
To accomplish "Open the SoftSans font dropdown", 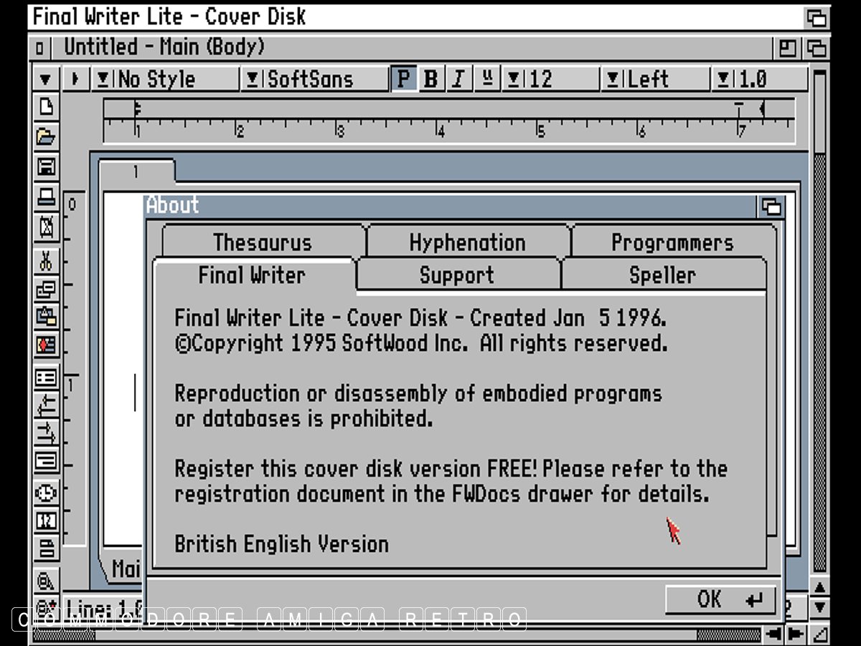I will (x=253, y=79).
